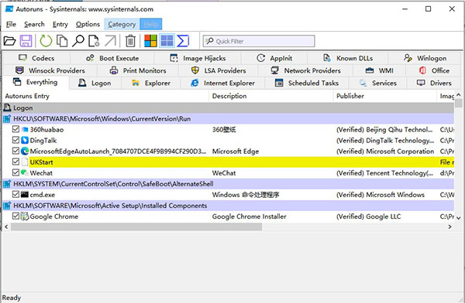This screenshot has height=303, width=465.
Task: Click the DingTalk entry icon
Action: pos(25,140)
